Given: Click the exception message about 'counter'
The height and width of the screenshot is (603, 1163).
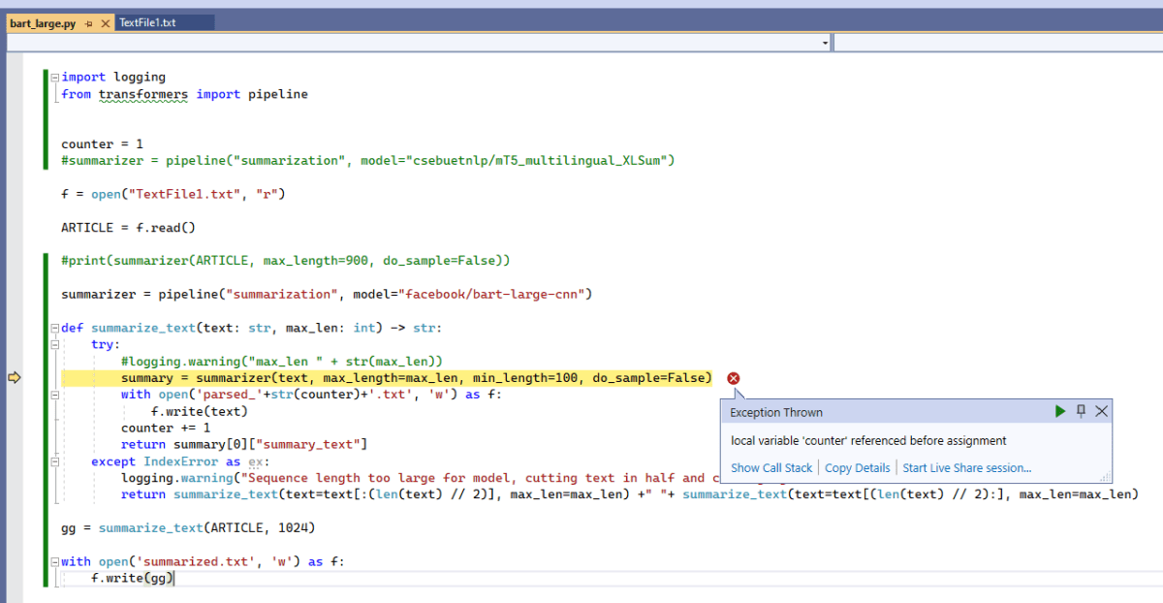Looking at the screenshot, I should [x=868, y=441].
